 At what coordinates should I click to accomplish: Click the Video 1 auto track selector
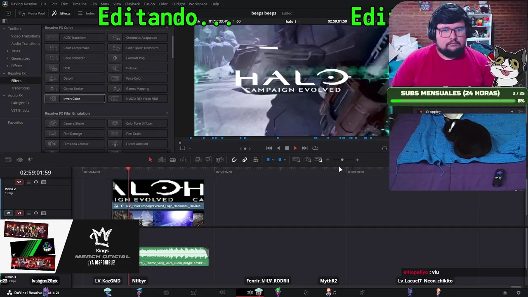coord(36,213)
